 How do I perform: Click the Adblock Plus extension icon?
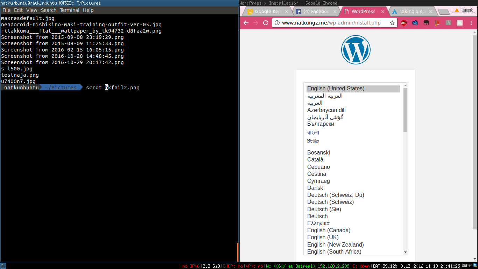pos(404,23)
